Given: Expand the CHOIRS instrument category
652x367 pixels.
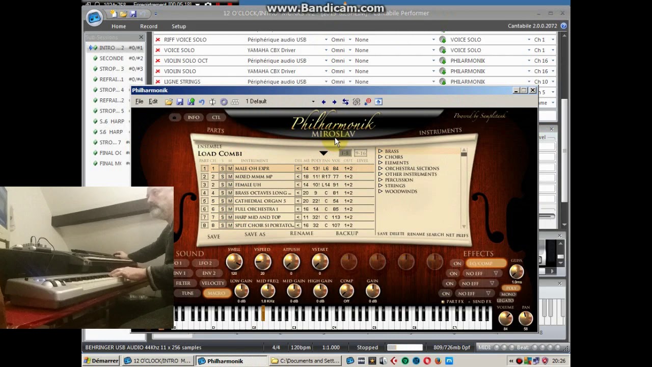Looking at the screenshot, I should (x=381, y=157).
